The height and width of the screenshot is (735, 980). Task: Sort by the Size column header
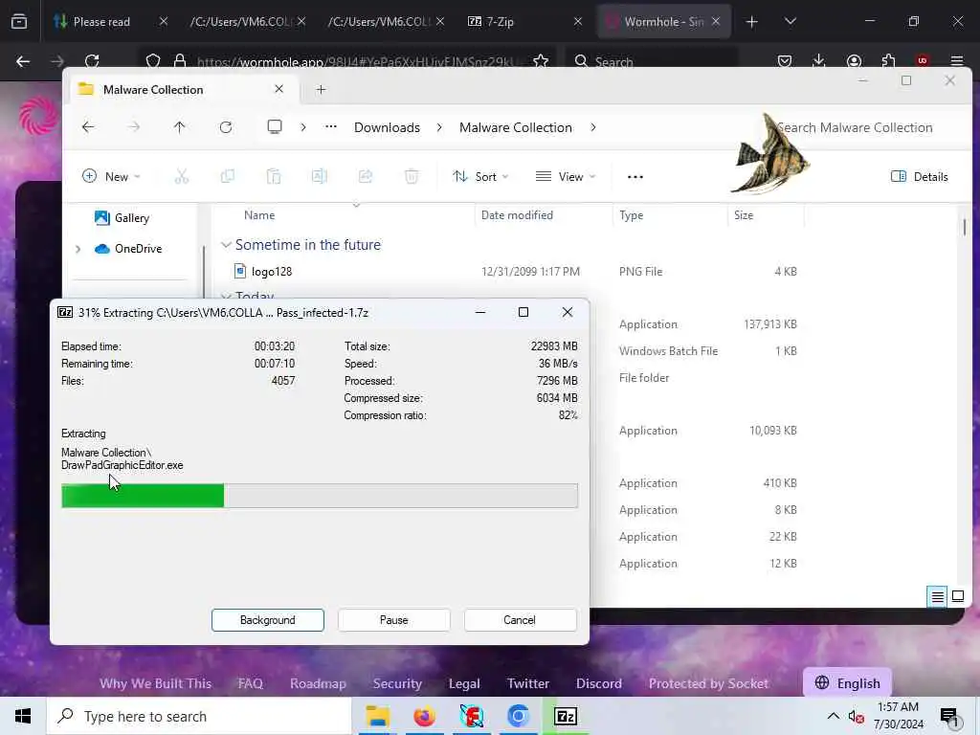(x=744, y=215)
